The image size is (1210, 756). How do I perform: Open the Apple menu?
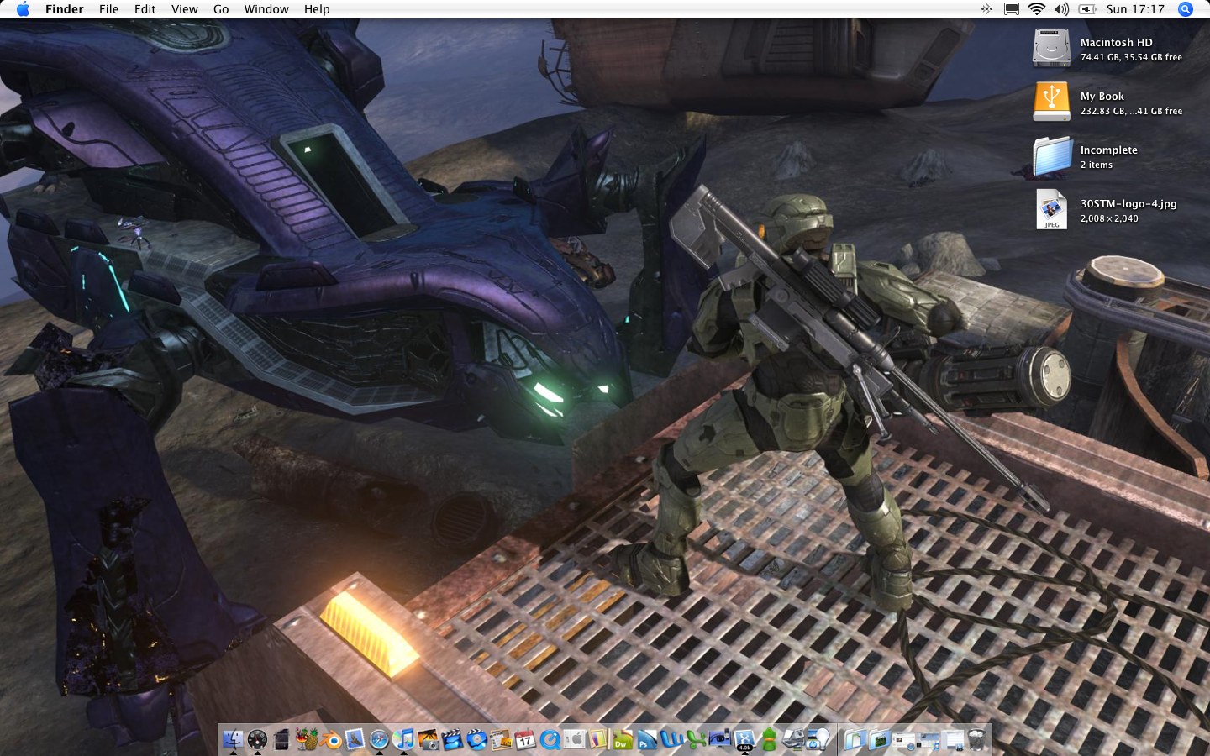(x=23, y=9)
